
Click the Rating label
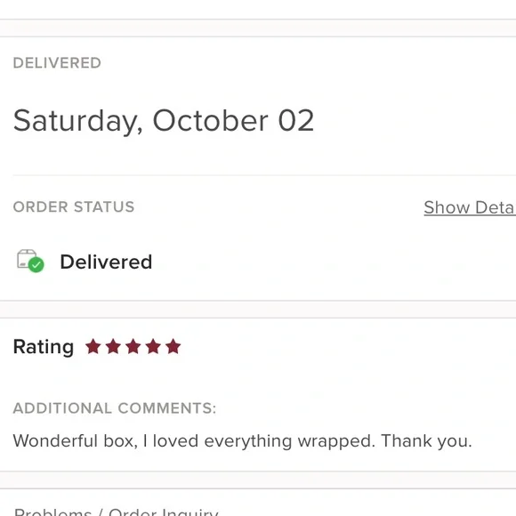pos(44,347)
